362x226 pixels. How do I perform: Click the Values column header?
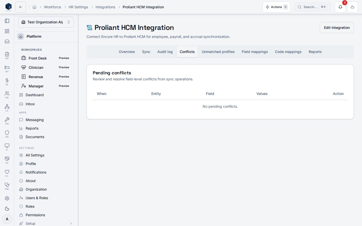(262, 94)
